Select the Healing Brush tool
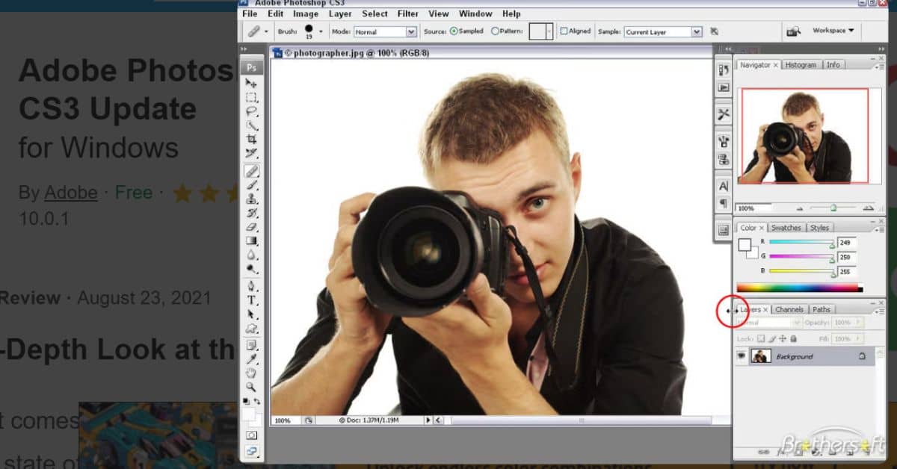The width and height of the screenshot is (897, 469). (252, 171)
